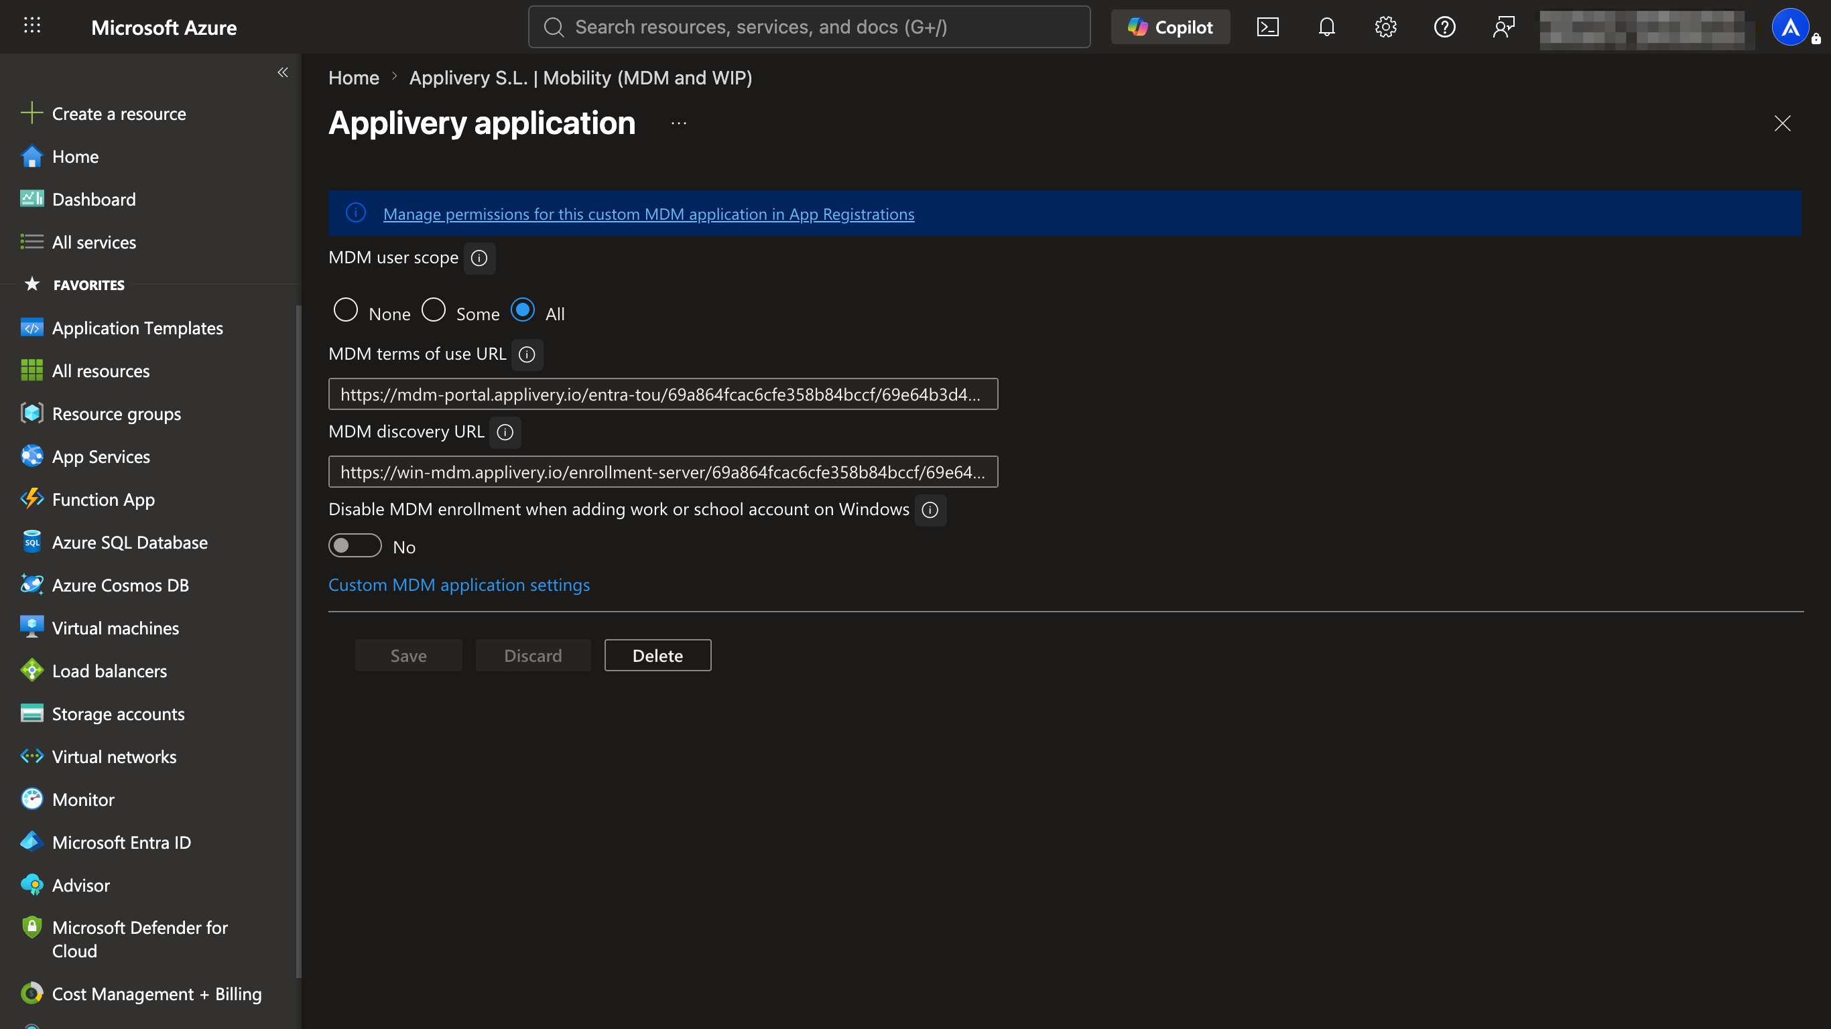Screen dimensions: 1831x1029
Task: Open Application Templates in favorites
Action: [x=122, y=328]
